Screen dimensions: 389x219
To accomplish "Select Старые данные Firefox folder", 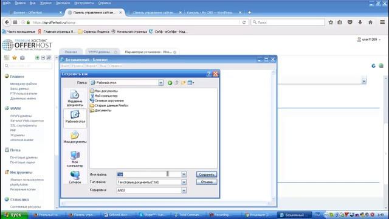I will pyautogui.click(x=109, y=105).
